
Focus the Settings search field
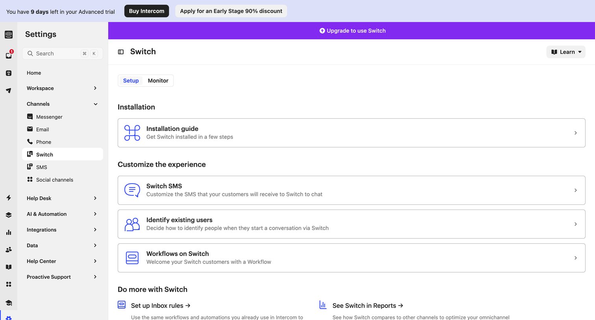click(63, 53)
